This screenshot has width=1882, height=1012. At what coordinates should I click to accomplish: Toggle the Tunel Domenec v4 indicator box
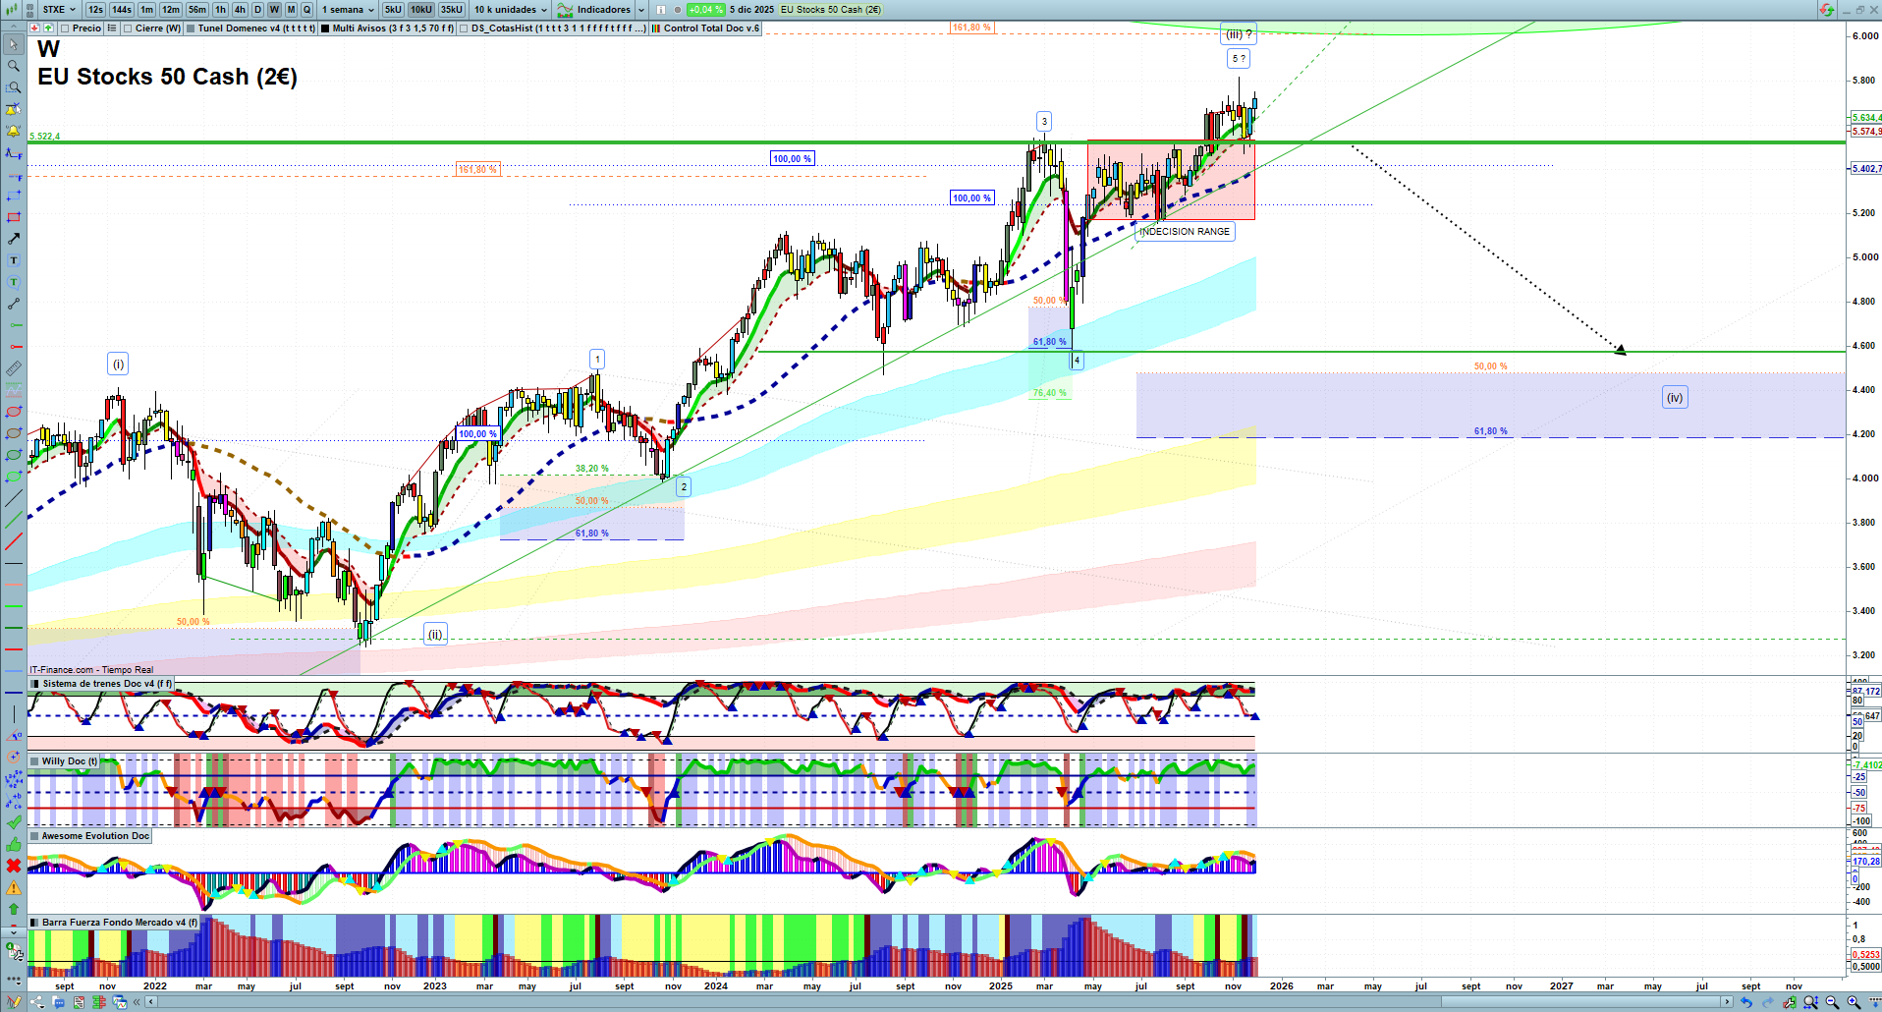click(191, 28)
